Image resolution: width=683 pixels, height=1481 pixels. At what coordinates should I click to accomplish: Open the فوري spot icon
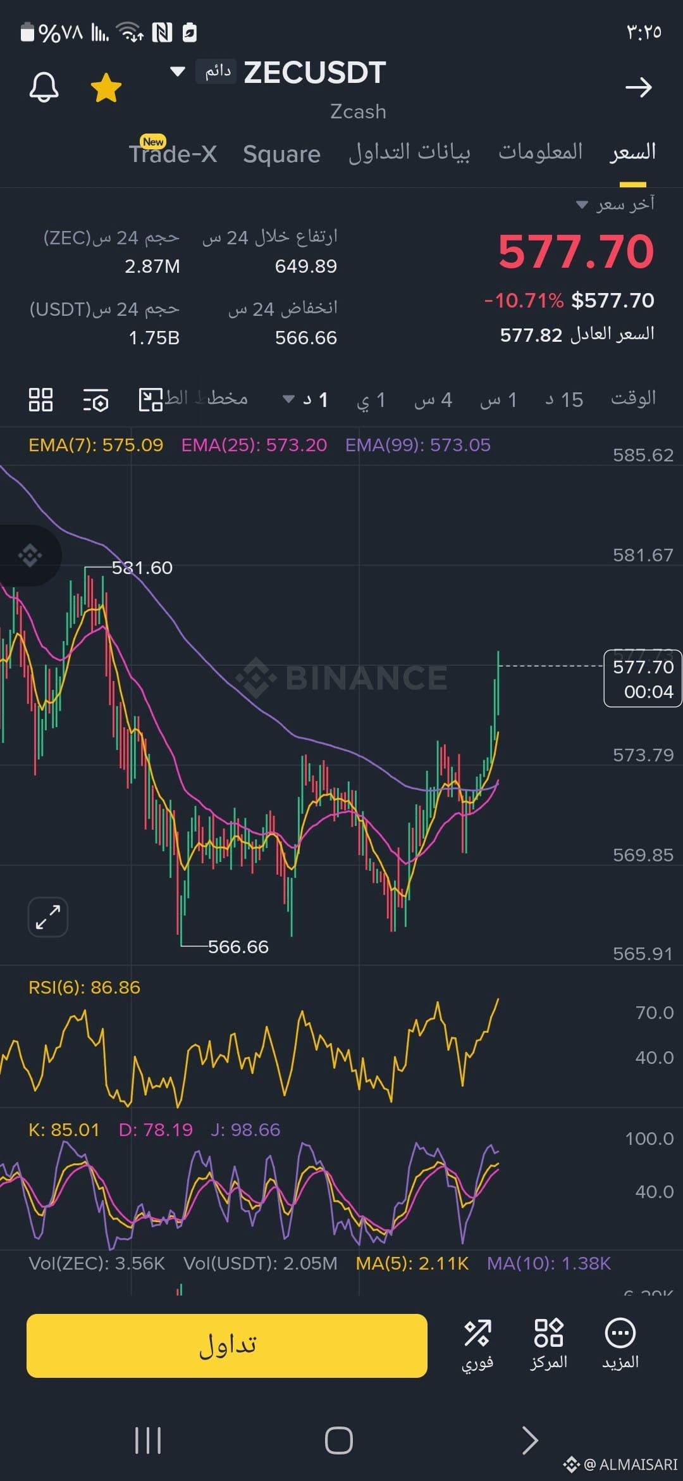477,1346
